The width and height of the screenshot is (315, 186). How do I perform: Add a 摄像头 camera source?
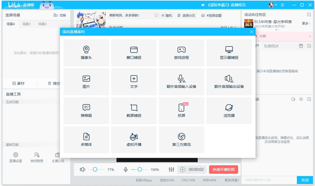click(86, 53)
